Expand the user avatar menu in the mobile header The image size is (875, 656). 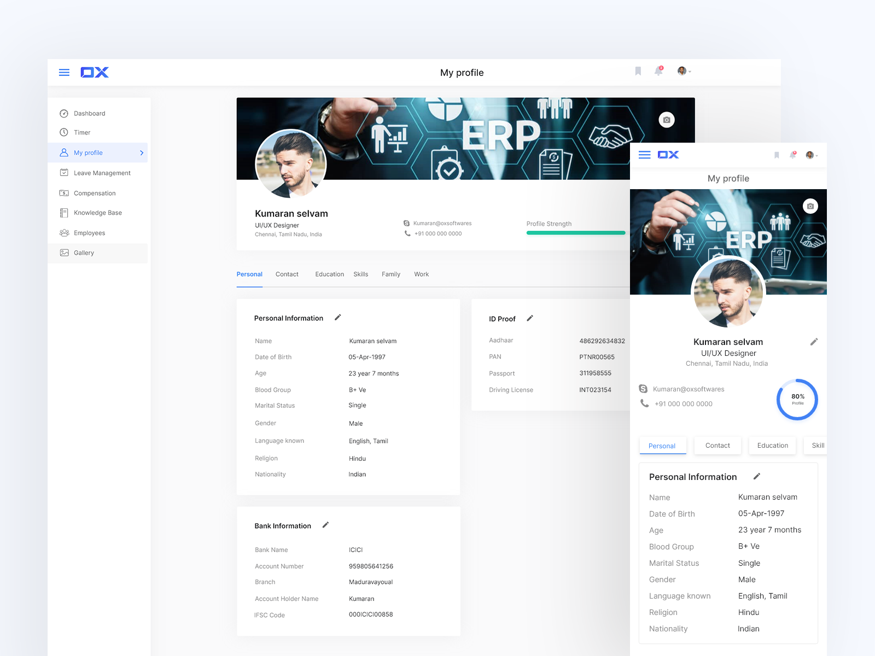[812, 155]
